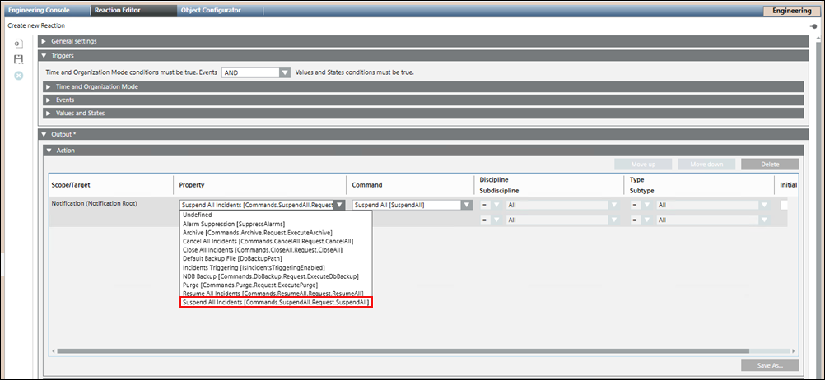The image size is (825, 380).
Task: Click the New Reaction document icon
Action: point(18,43)
